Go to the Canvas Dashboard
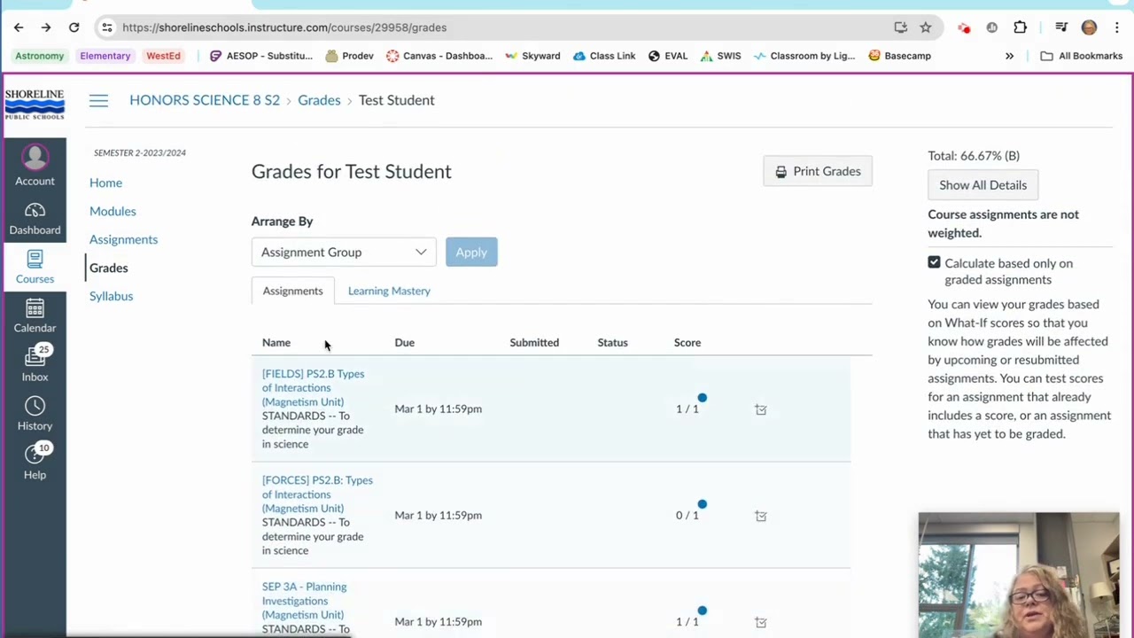Image resolution: width=1134 pixels, height=638 pixels. 35,220
